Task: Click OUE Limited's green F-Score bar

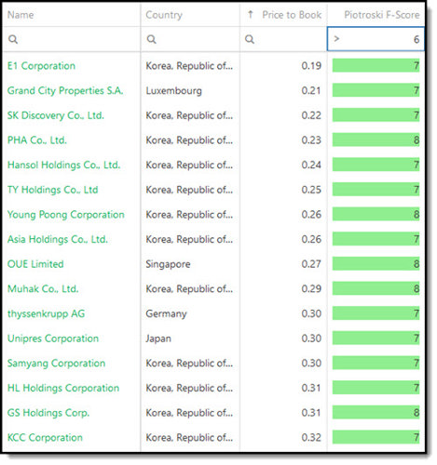Action: (x=376, y=264)
